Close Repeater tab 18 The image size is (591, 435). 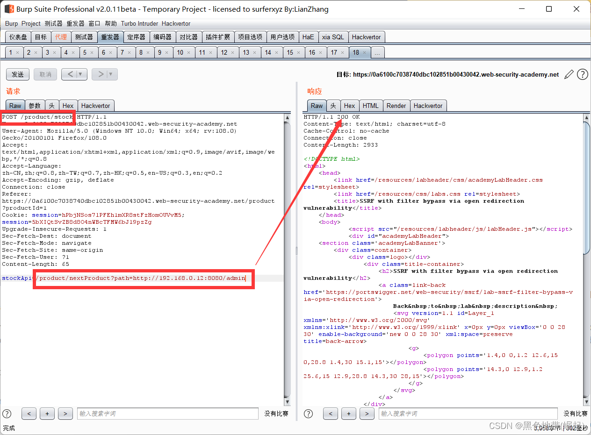coord(365,53)
